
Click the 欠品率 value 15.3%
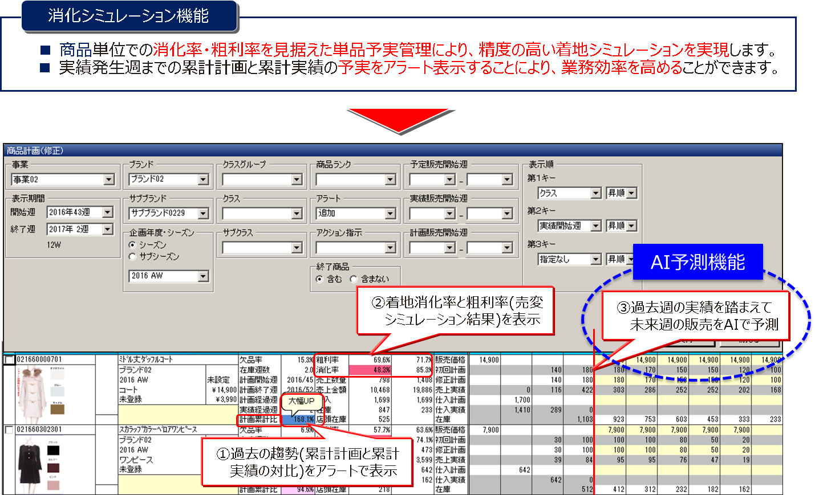click(x=306, y=360)
